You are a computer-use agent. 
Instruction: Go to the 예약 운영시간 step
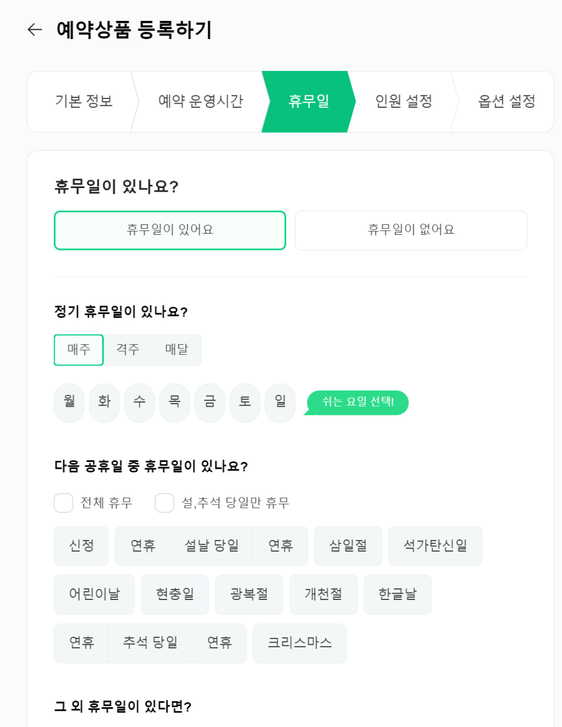click(x=201, y=101)
